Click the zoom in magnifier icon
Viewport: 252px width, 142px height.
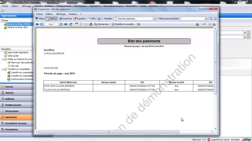pos(214,24)
